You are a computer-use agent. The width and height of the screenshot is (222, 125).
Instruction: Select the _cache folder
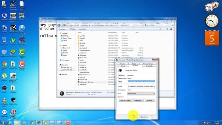[82, 36]
